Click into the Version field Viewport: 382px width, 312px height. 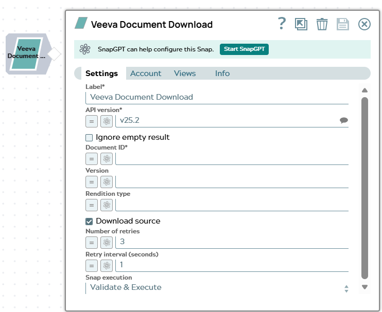[x=232, y=181]
